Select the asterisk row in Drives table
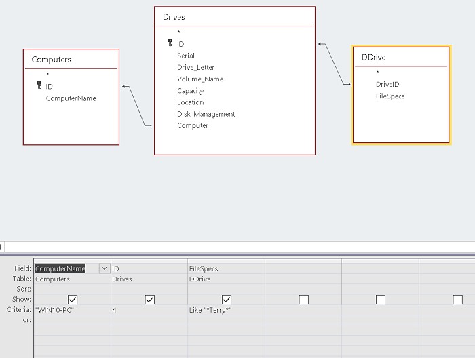This screenshot has width=475, height=358. 178,32
